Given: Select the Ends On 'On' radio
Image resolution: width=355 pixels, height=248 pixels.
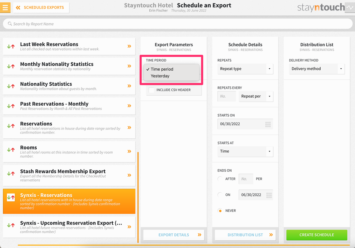Looking at the screenshot, I should coord(220,195).
